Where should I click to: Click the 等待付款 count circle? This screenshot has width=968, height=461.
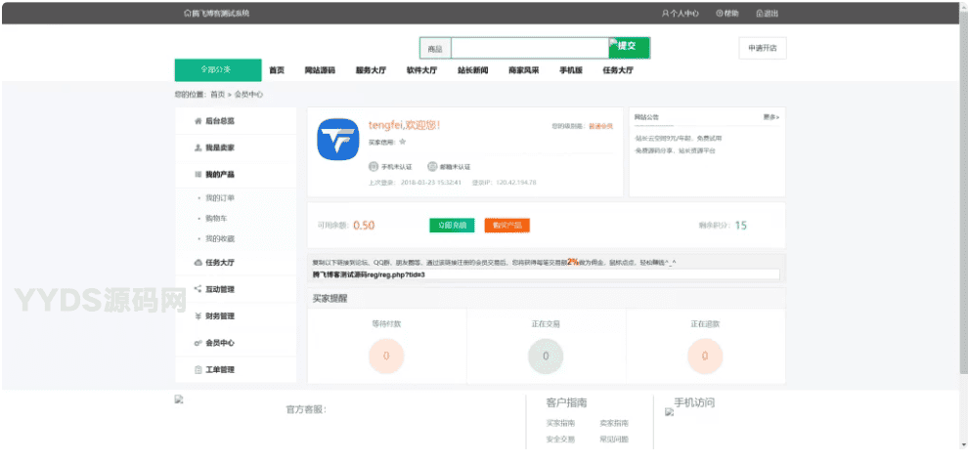point(386,356)
